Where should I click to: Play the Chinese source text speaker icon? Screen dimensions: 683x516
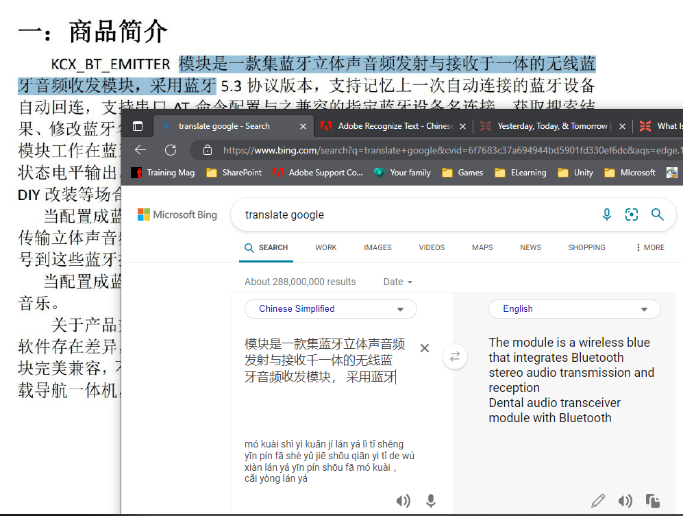[403, 501]
